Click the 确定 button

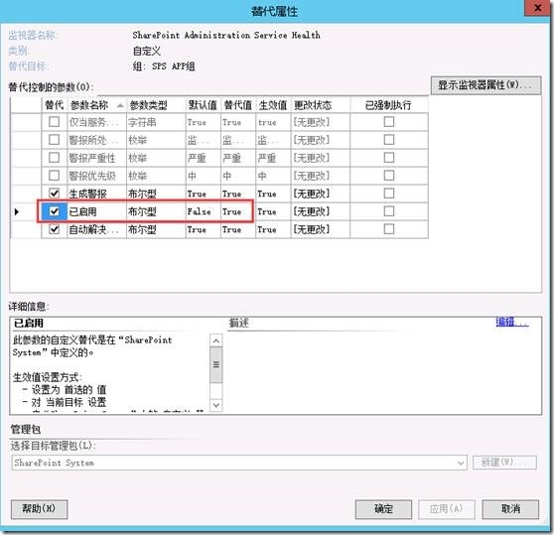pyautogui.click(x=383, y=509)
